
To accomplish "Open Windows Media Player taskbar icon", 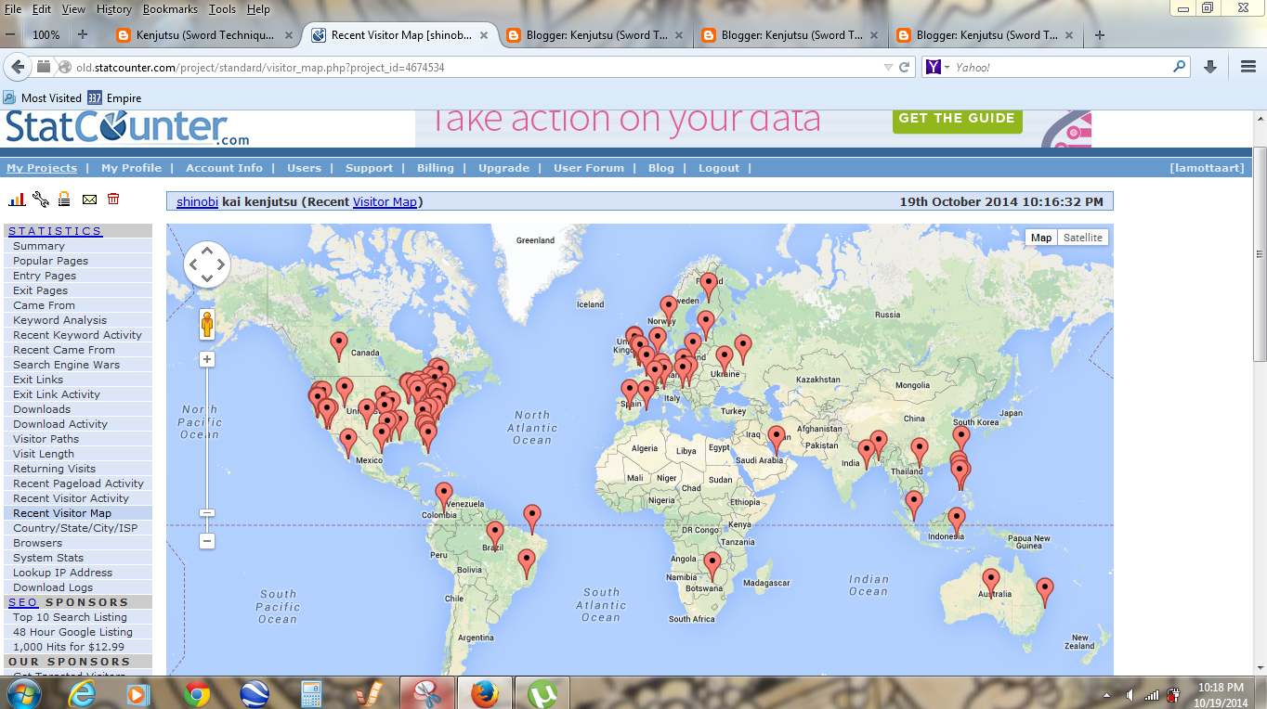I will tap(138, 693).
